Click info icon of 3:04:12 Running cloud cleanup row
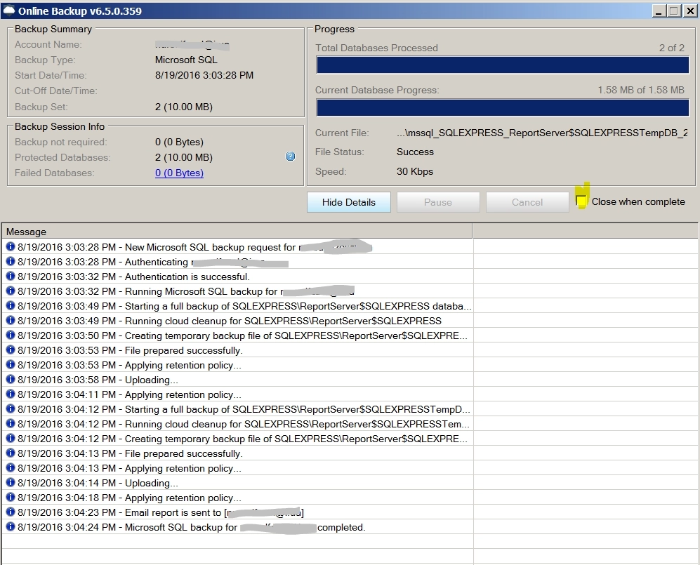The width and height of the screenshot is (700, 565). (x=11, y=423)
